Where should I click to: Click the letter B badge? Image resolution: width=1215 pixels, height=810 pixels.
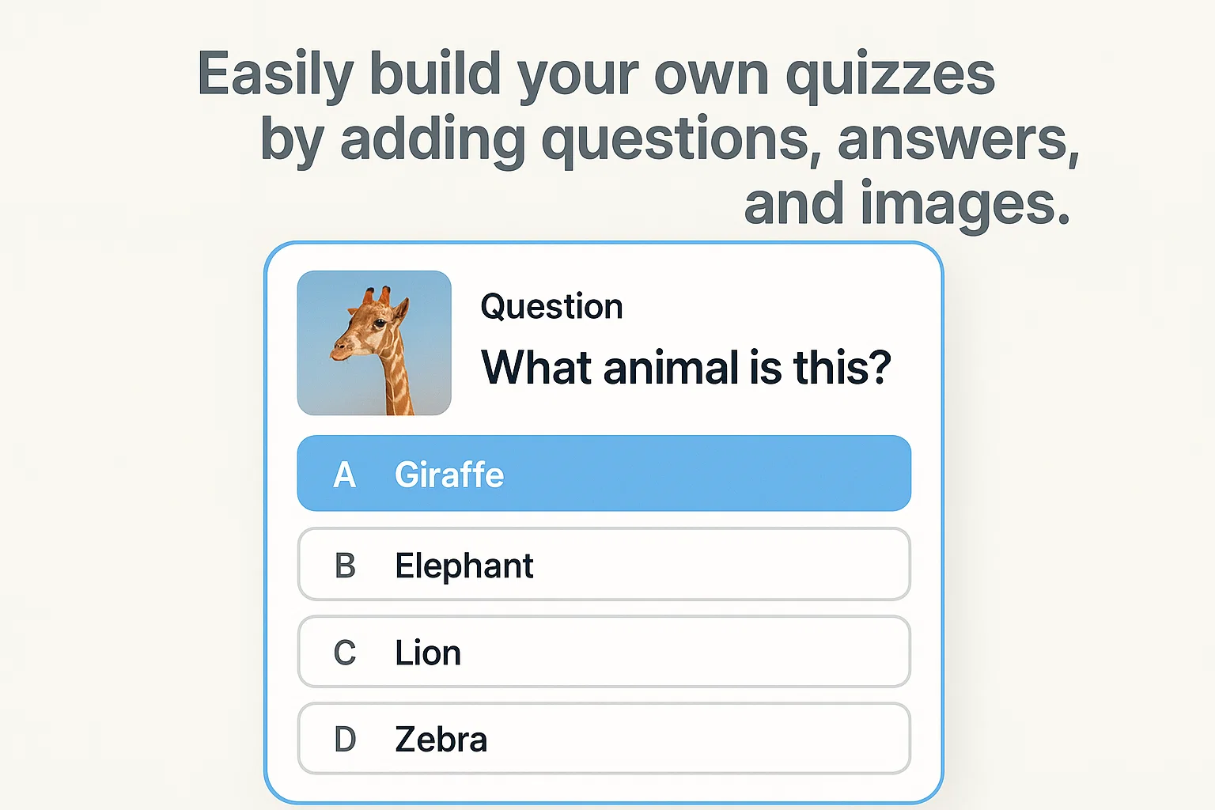(344, 565)
